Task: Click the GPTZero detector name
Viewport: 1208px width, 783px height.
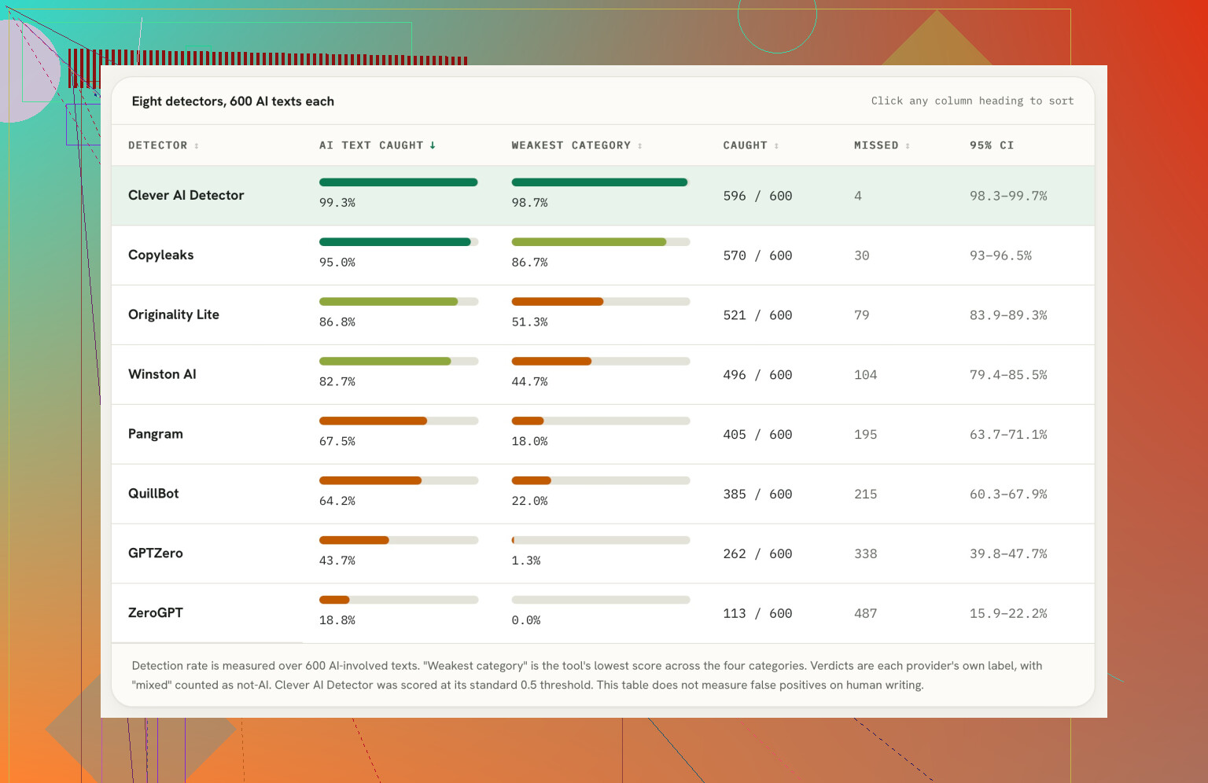Action: tap(156, 553)
